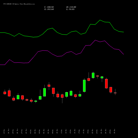
Task: Click the green candle for 04 Dec
Action: coord(44,92)
